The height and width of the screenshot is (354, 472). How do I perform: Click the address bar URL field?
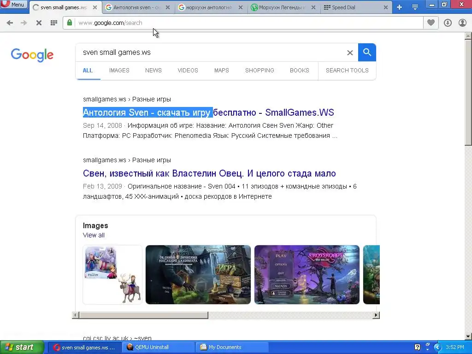coord(248,23)
